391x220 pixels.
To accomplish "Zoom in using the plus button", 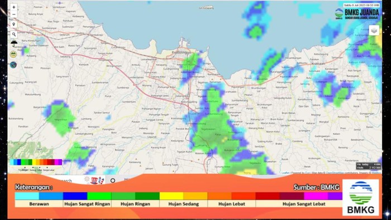I will [14, 7].
